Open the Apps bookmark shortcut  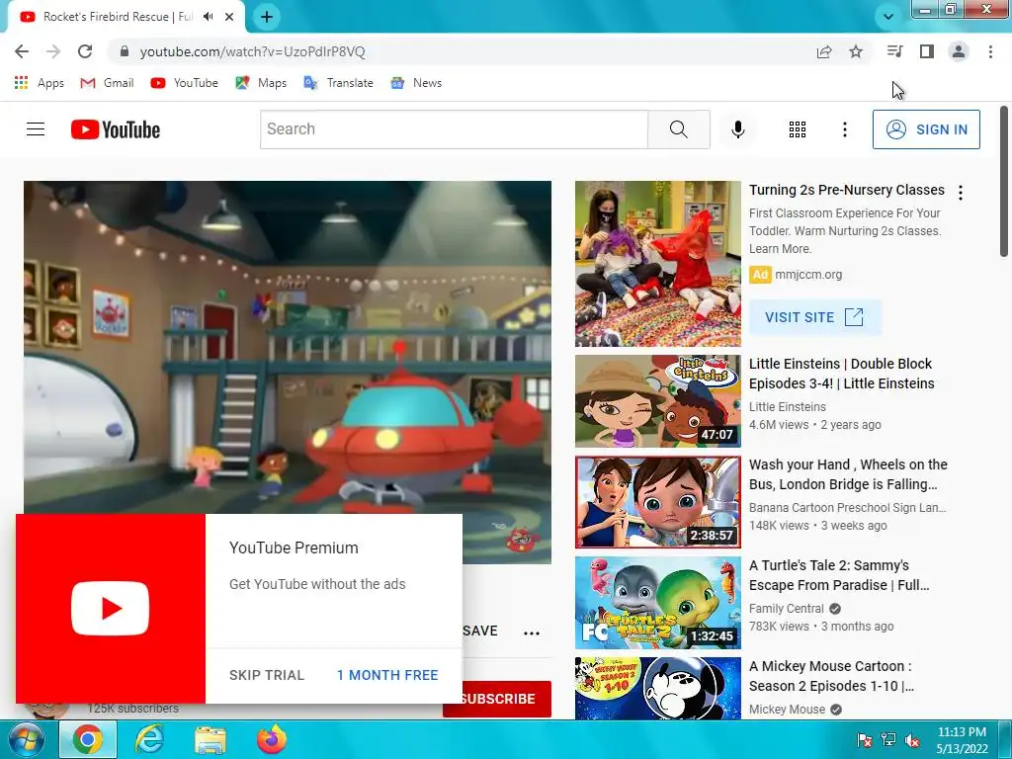pos(40,83)
